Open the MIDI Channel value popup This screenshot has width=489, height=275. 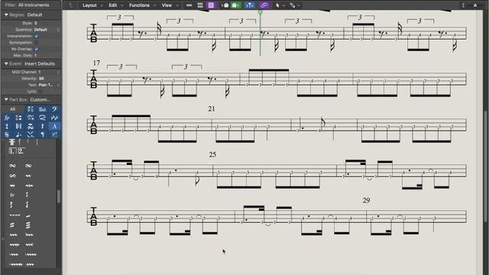pos(49,72)
